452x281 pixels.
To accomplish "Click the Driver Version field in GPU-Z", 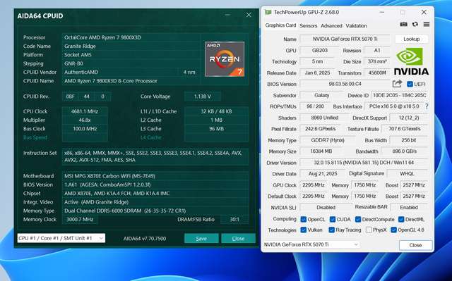I will [364, 163].
